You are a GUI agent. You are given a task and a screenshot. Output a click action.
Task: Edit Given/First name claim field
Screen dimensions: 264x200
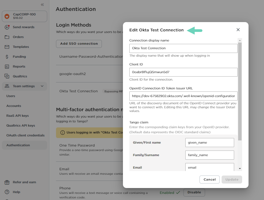click(210, 143)
